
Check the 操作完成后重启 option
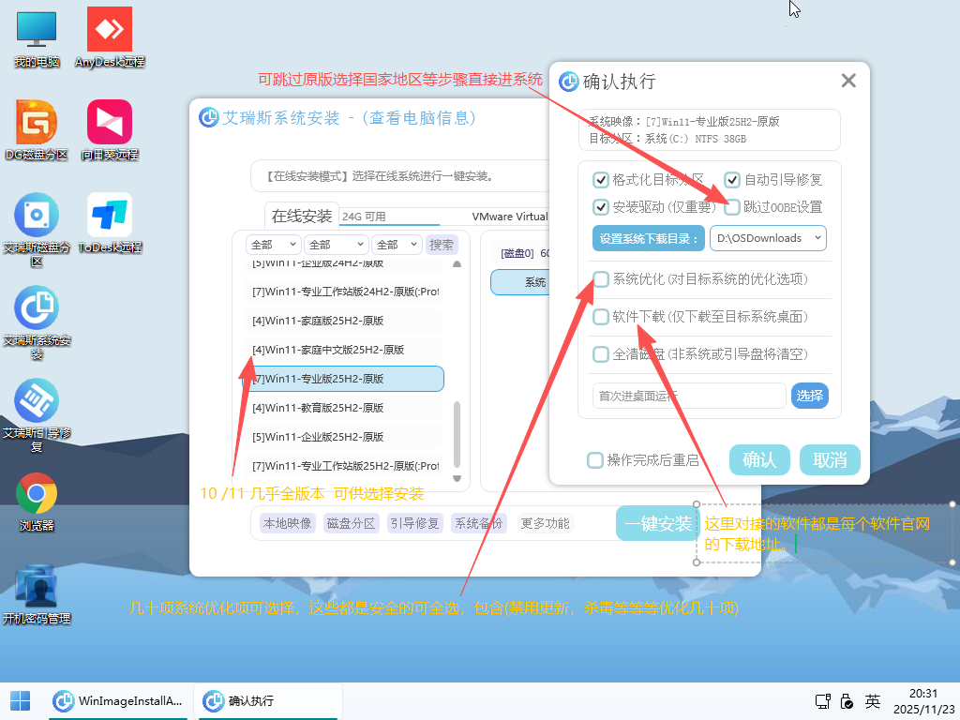tap(594, 460)
